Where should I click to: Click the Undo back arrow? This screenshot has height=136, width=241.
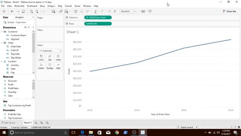coord(12,11)
